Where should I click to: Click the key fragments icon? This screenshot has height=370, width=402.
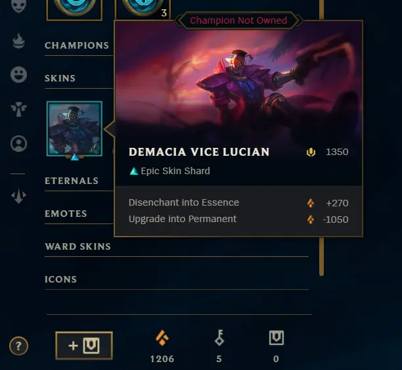(219, 338)
